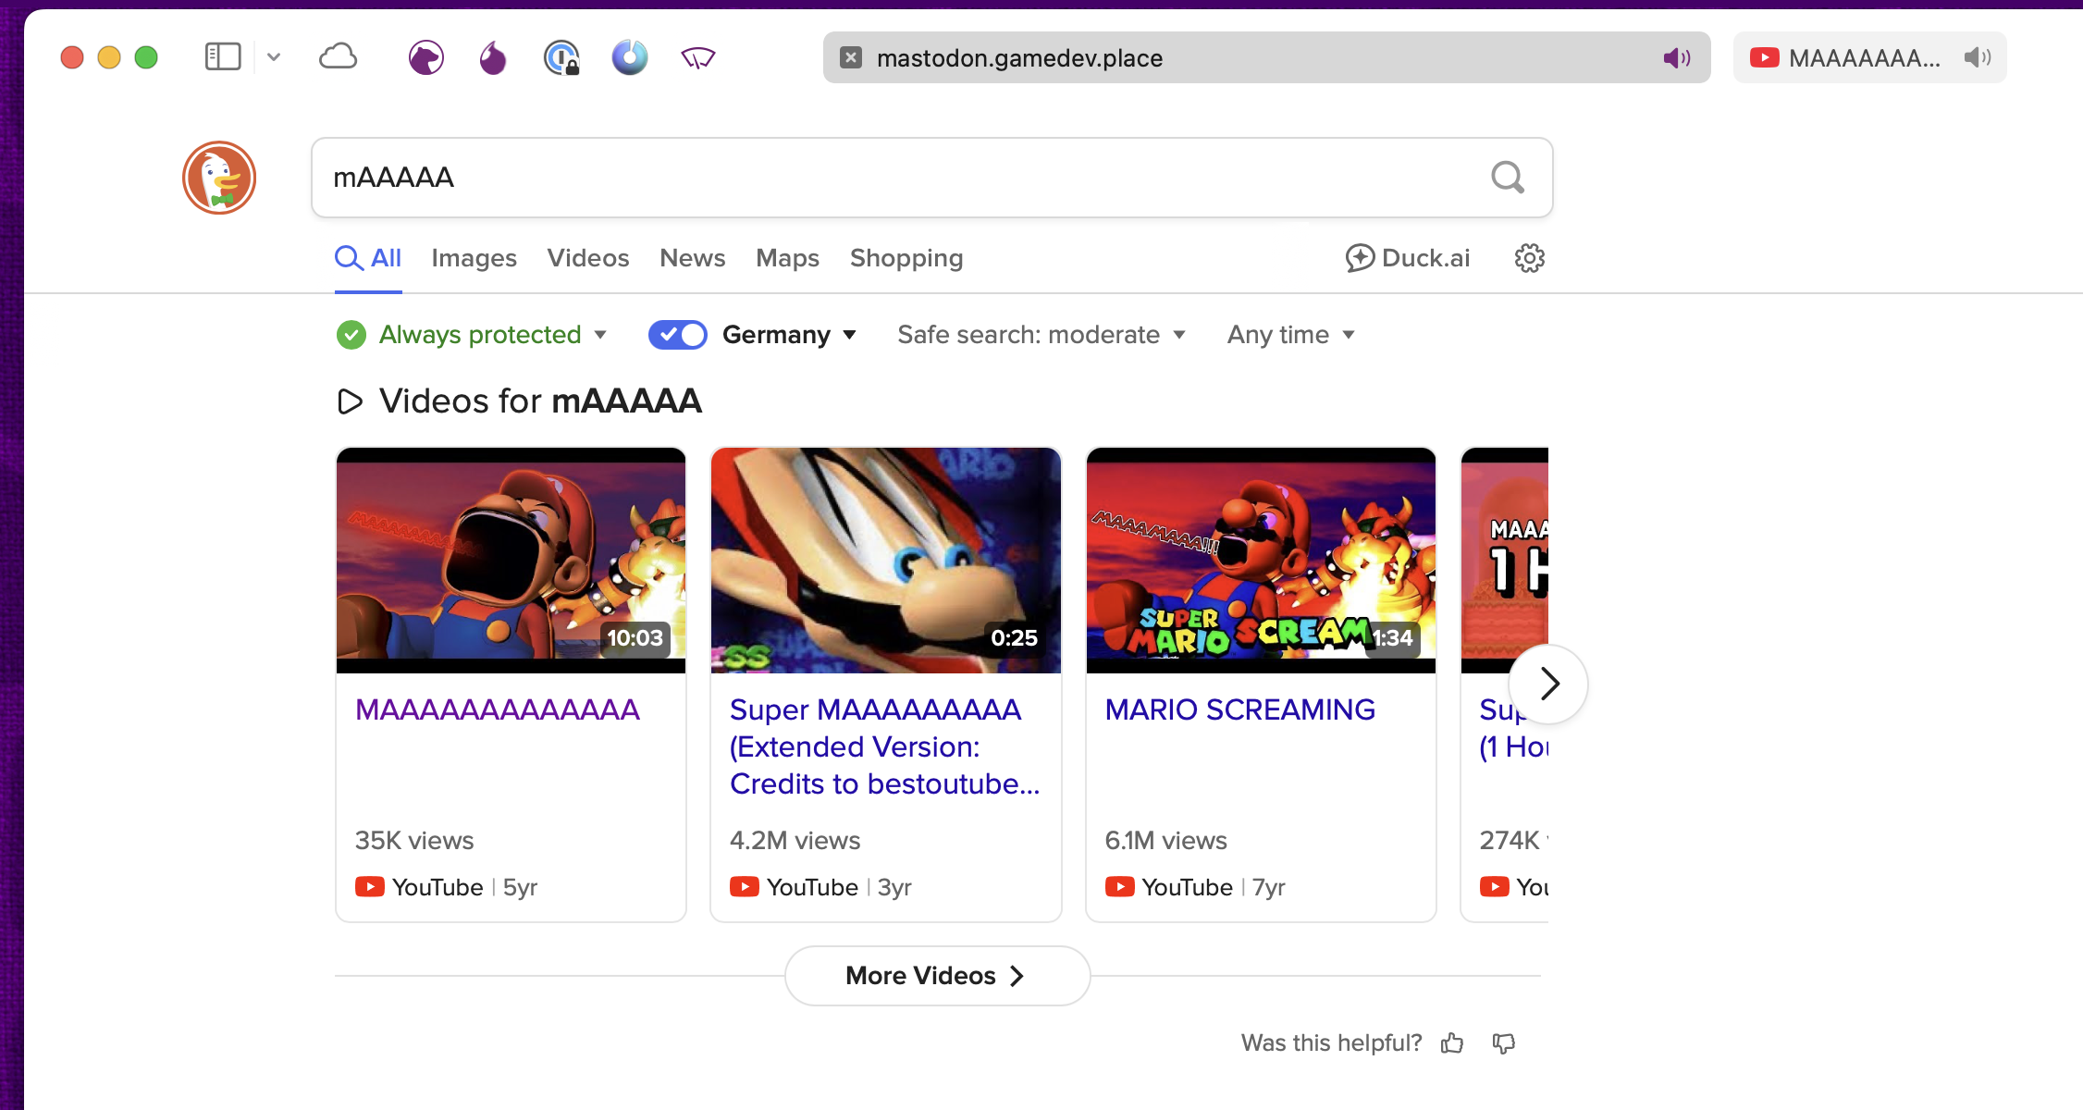Image resolution: width=2083 pixels, height=1110 pixels.
Task: Click the 35K views text
Action: 414,841
